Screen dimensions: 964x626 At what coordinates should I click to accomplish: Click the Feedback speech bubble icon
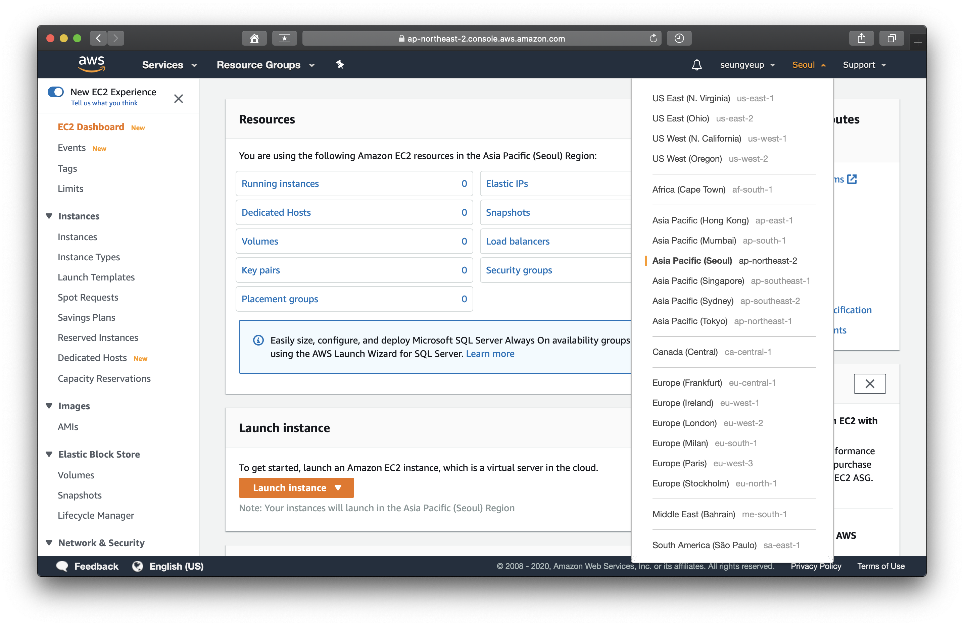(62, 566)
